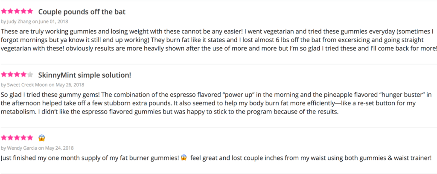
Task: Click the espresso flavored gummies review paragraph
Action: pos(216,103)
